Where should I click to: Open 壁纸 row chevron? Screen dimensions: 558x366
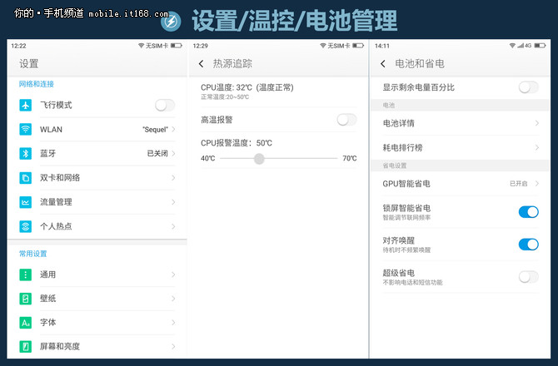click(173, 299)
